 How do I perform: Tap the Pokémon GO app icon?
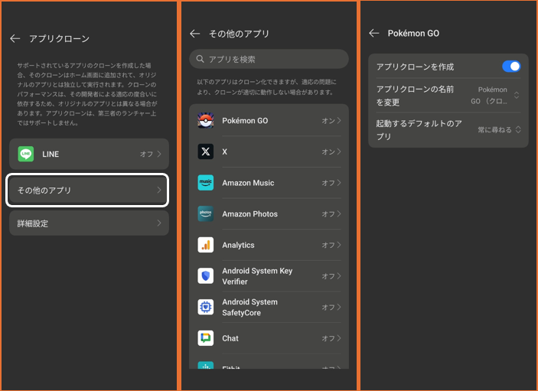[x=205, y=120]
